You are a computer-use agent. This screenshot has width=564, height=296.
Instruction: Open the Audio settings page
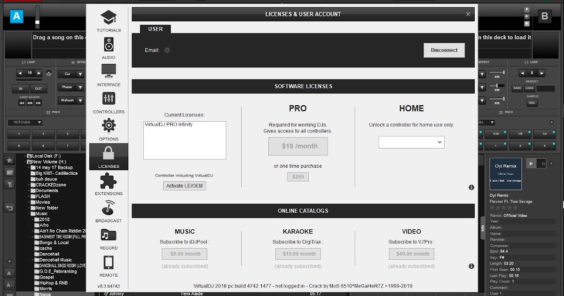coord(109,49)
